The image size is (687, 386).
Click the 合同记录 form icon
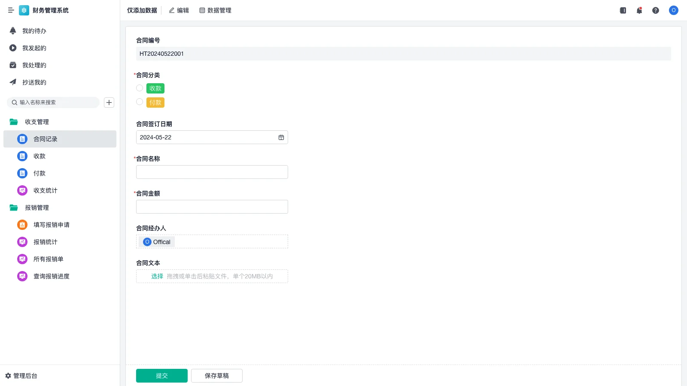22,139
